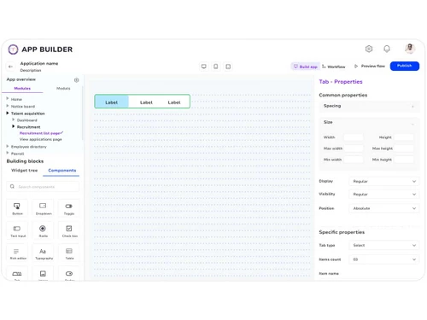Switch canvas to desktop view icon
This screenshot has height=320, width=427.
tap(203, 67)
